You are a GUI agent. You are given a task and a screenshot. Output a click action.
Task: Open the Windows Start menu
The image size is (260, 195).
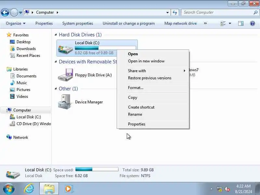point(9,189)
